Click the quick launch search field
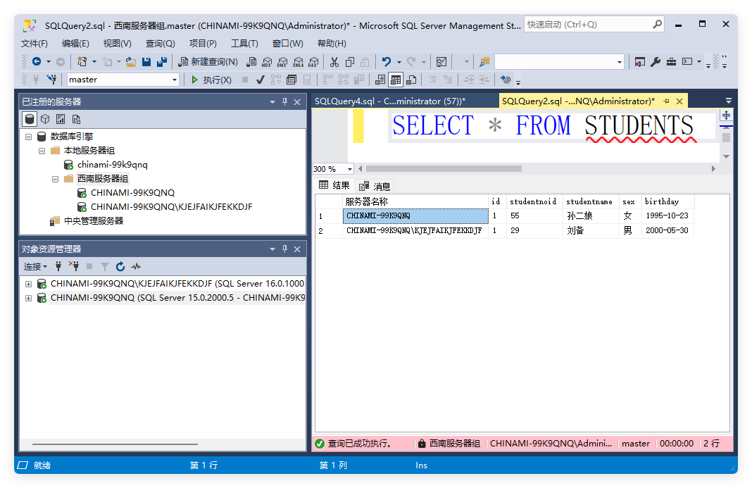This screenshot has width=752, height=488. point(595,25)
